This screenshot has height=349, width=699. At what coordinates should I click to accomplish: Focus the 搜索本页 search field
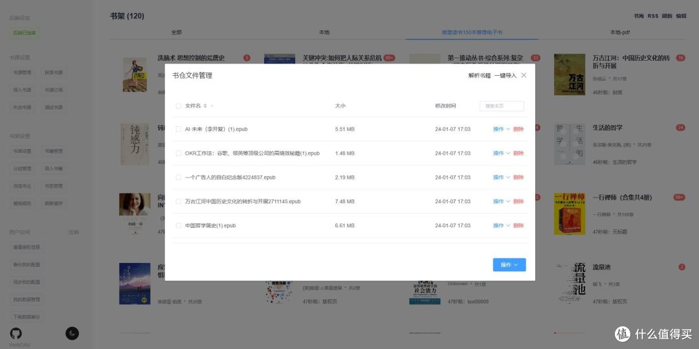[x=502, y=106]
